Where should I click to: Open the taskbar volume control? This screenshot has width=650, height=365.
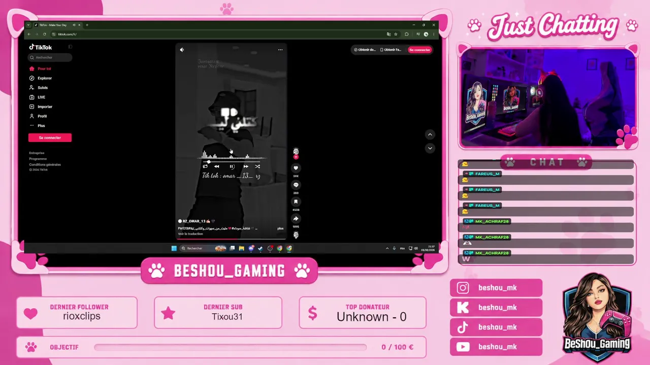tap(416, 248)
